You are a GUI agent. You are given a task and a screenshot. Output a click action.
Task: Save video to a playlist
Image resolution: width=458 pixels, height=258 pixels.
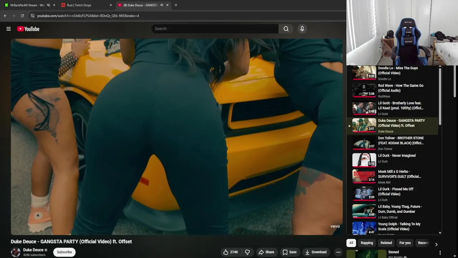(x=289, y=252)
